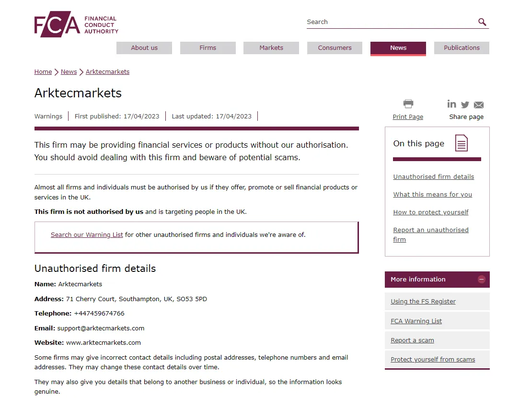Open the FCA Warning List link
This screenshot has width=531, height=398.
[x=416, y=321]
